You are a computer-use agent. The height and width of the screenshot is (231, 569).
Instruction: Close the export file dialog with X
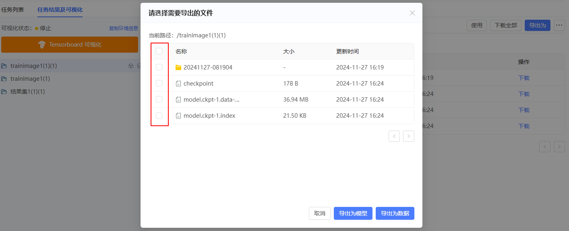coord(412,13)
